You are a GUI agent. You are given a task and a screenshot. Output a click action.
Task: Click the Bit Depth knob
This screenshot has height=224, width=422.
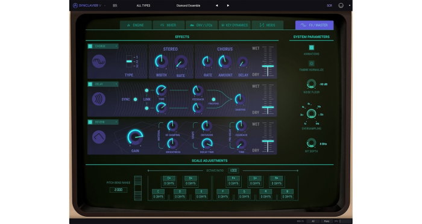coord(312,143)
